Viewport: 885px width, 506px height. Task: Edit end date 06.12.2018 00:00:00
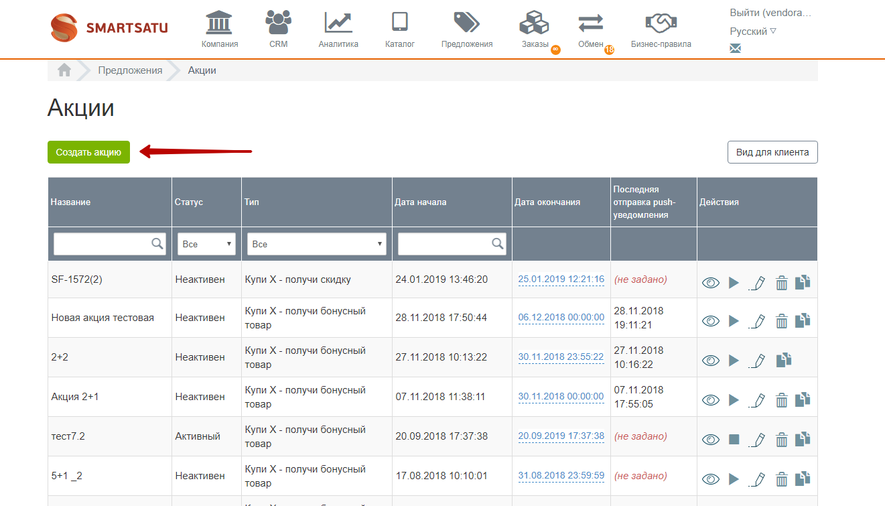click(561, 318)
